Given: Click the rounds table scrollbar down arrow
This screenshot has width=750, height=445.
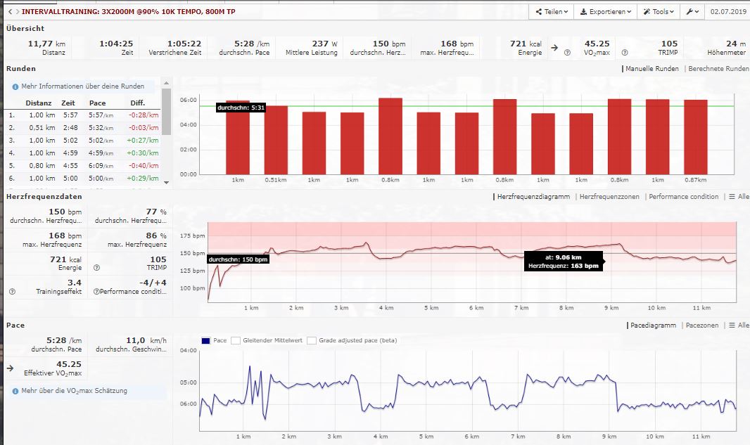Looking at the screenshot, I should [x=166, y=182].
